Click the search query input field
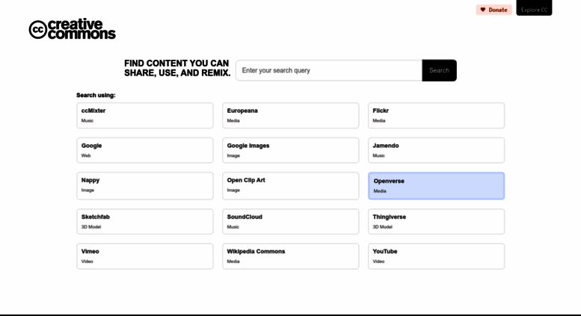 coord(329,70)
